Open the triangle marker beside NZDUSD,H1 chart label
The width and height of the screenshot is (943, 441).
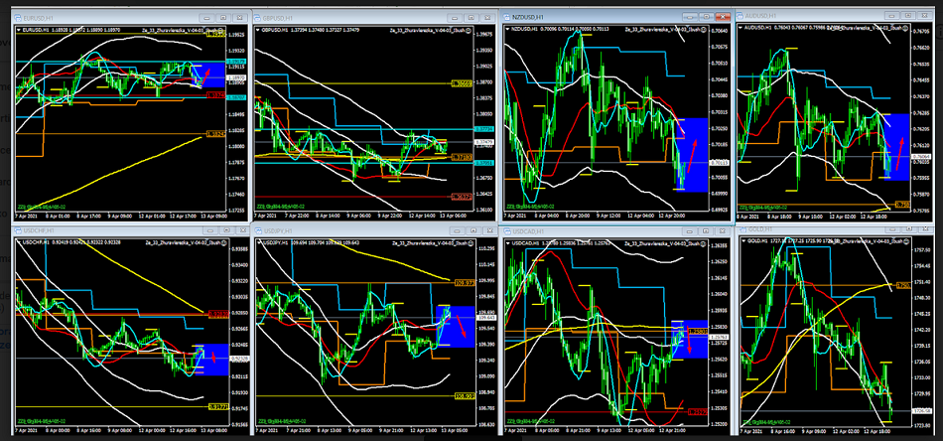[x=505, y=30]
